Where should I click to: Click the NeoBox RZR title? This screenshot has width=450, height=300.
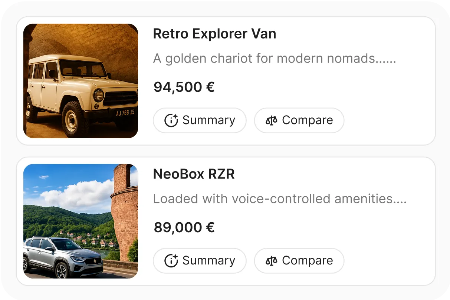coord(194,174)
